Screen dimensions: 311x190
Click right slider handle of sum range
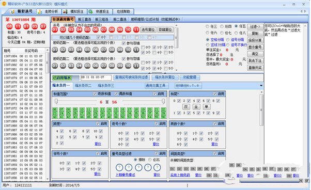point(163,101)
